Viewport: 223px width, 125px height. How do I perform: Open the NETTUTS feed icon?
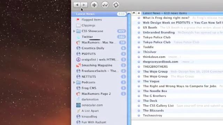point(78,77)
